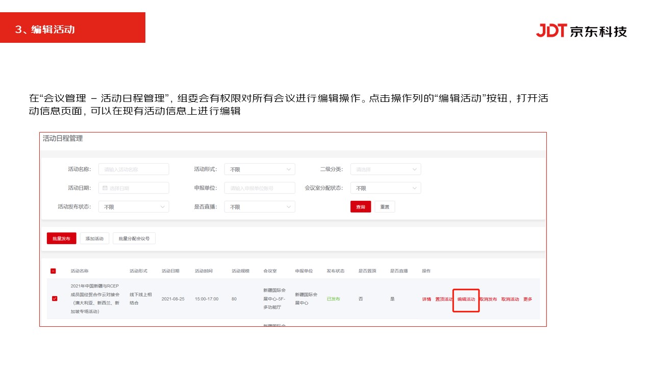Click the 活动名称 input field
This screenshot has width=653, height=367.
[x=134, y=169]
